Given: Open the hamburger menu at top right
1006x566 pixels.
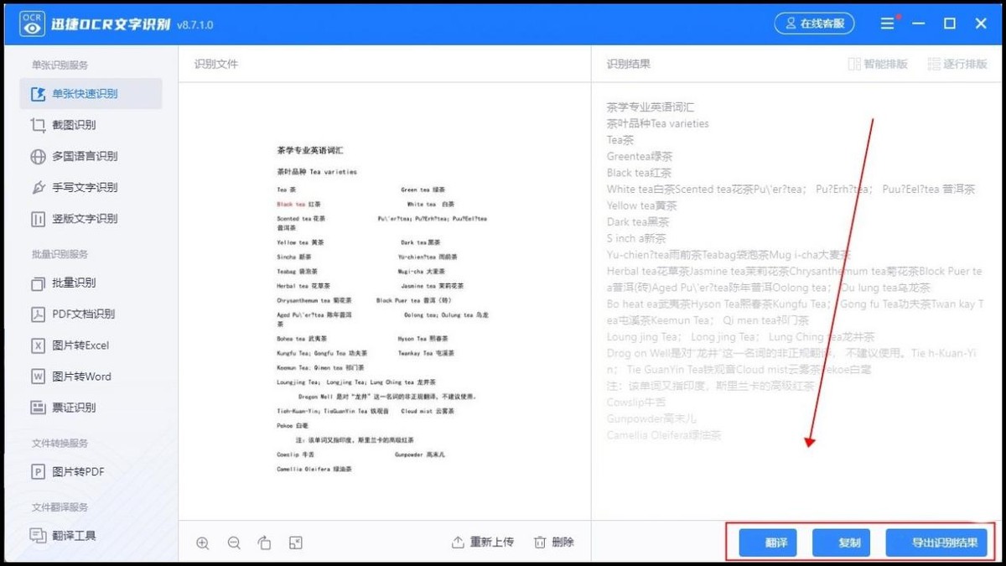Looking at the screenshot, I should tap(887, 23).
